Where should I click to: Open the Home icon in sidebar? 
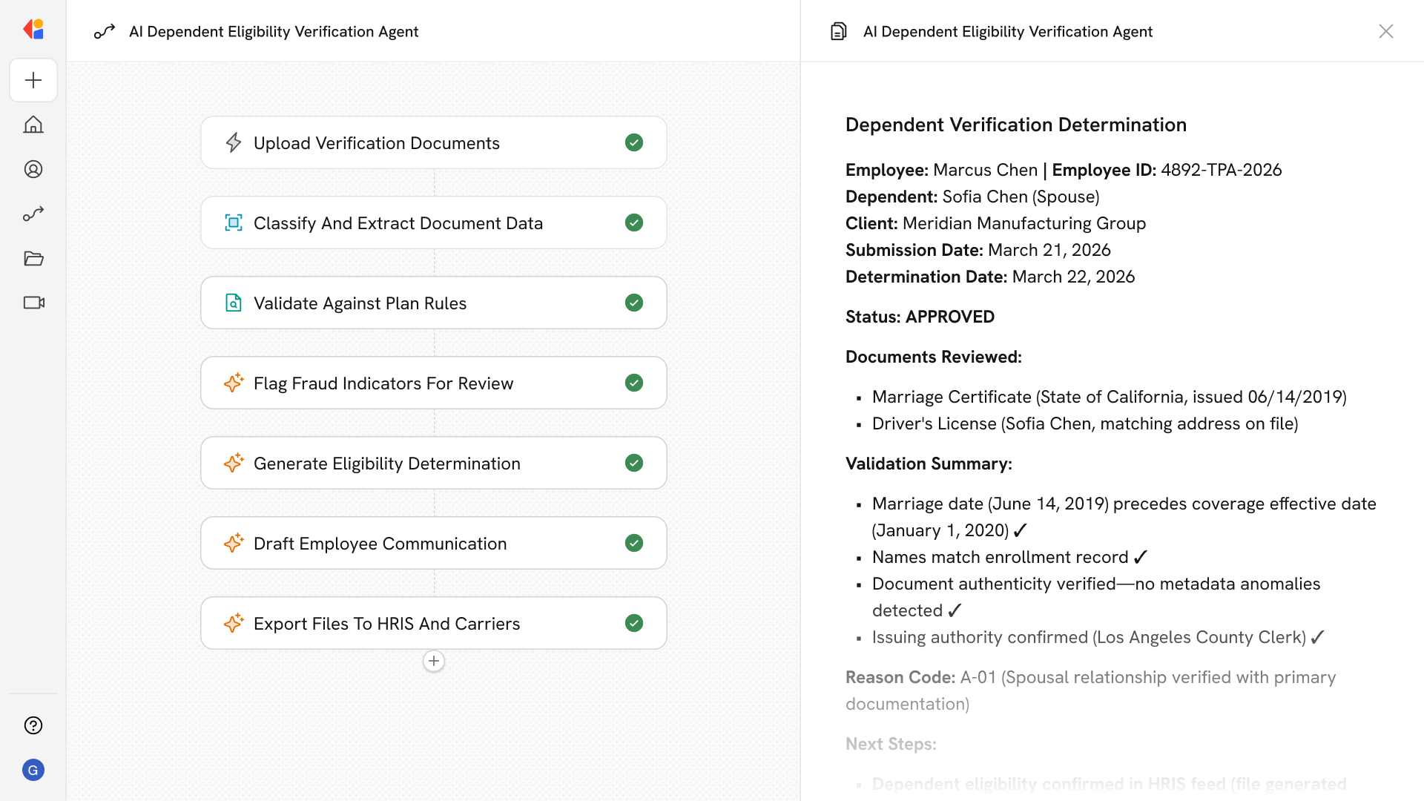point(33,125)
